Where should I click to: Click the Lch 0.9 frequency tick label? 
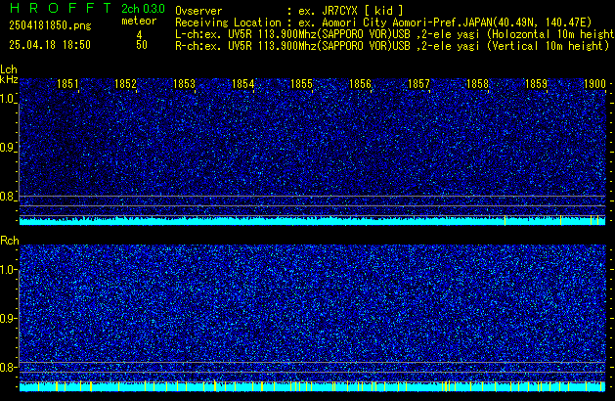[x=7, y=148]
